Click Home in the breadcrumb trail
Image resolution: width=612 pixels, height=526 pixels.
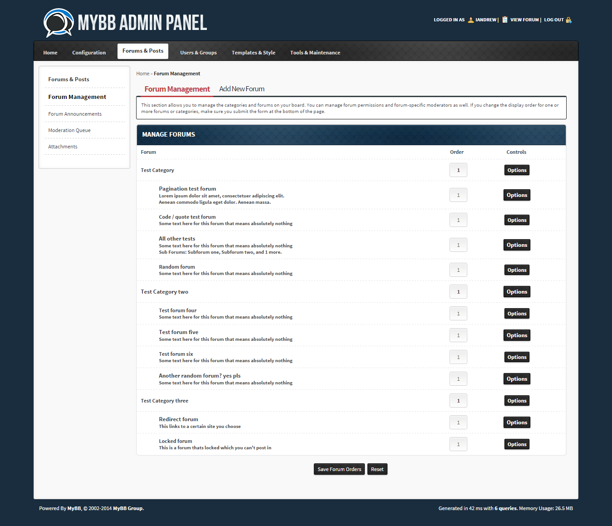click(142, 74)
